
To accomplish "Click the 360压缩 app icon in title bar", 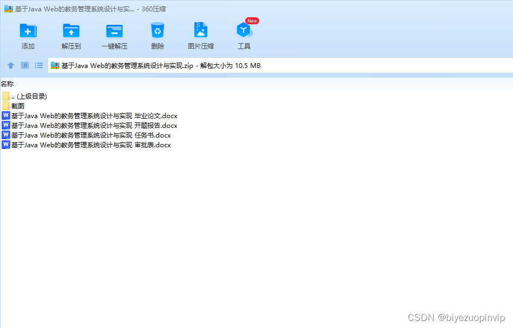I will (x=8, y=9).
